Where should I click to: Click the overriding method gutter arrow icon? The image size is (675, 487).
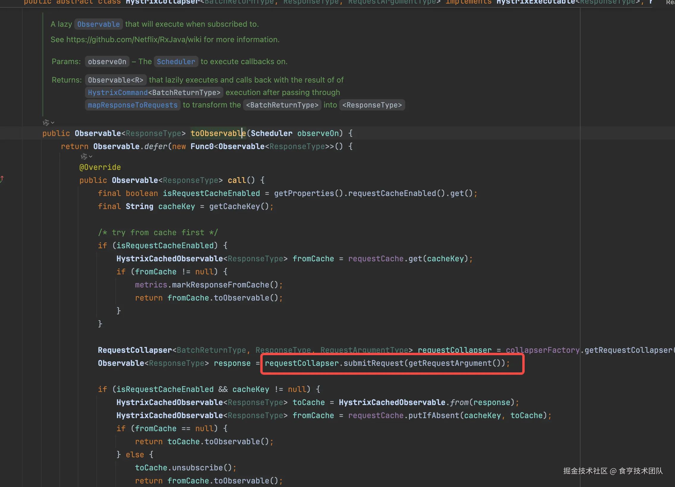2,179
